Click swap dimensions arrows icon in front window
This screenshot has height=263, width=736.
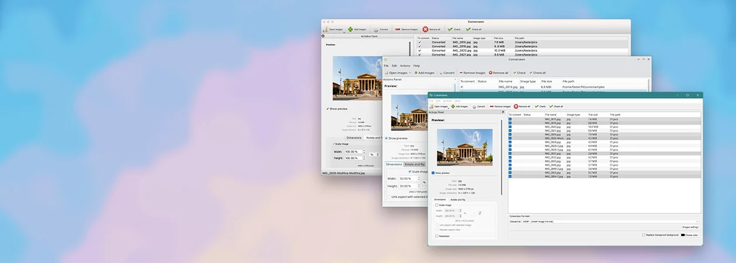tap(480, 213)
